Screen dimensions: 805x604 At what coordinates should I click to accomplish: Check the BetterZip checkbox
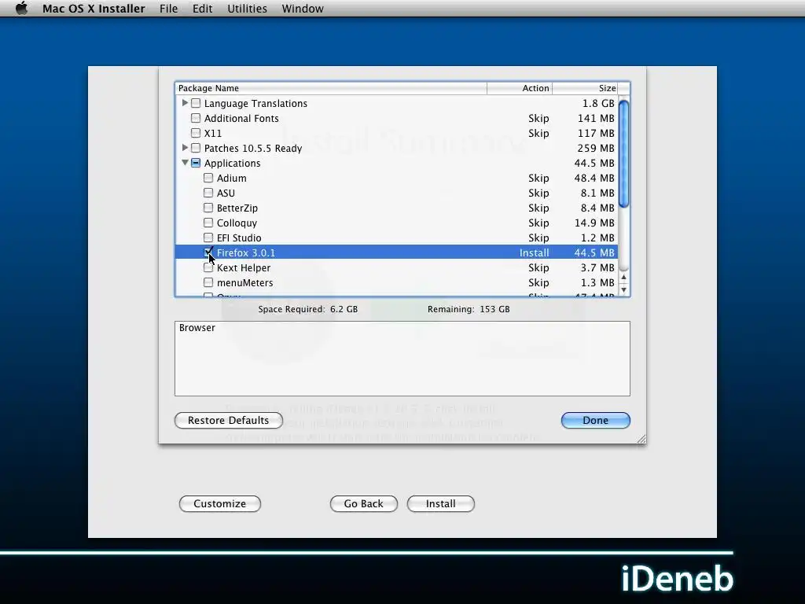[208, 208]
